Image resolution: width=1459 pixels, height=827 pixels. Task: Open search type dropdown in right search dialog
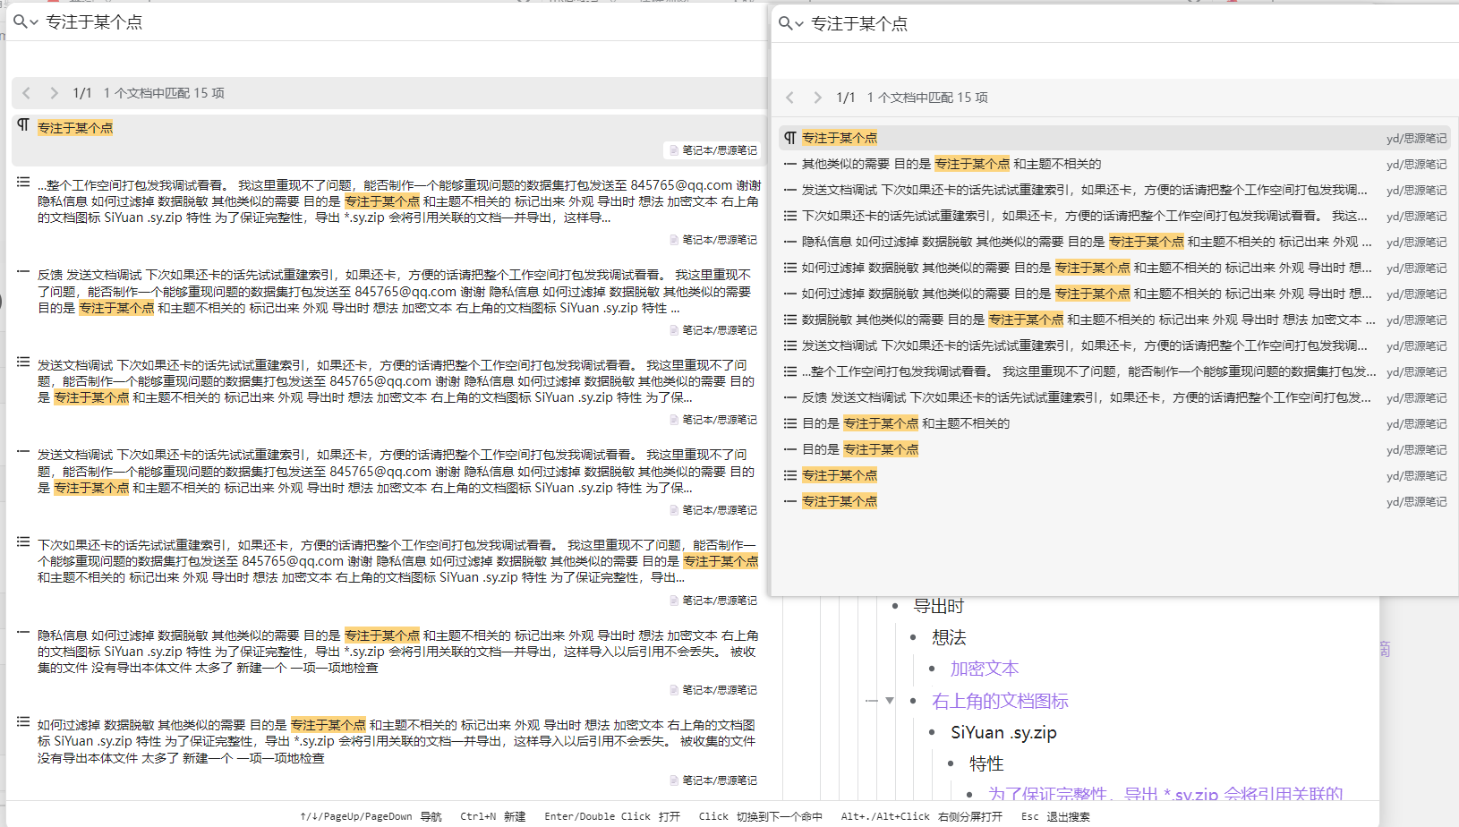click(x=790, y=23)
